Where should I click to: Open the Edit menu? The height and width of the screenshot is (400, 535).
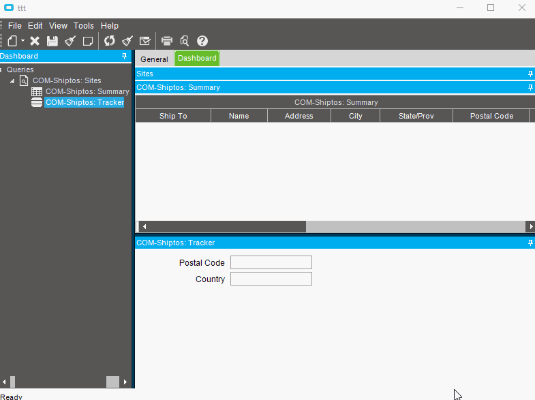[x=35, y=26]
